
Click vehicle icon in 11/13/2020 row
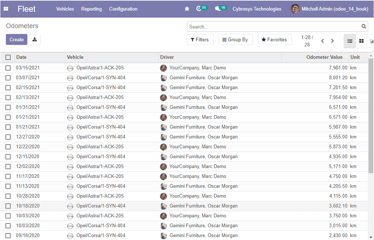70,187
